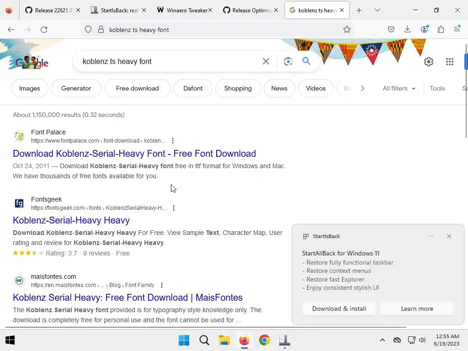Screen dimensions: 468x351
Task: List all tabs dropdown arrow
Action: coord(377,10)
